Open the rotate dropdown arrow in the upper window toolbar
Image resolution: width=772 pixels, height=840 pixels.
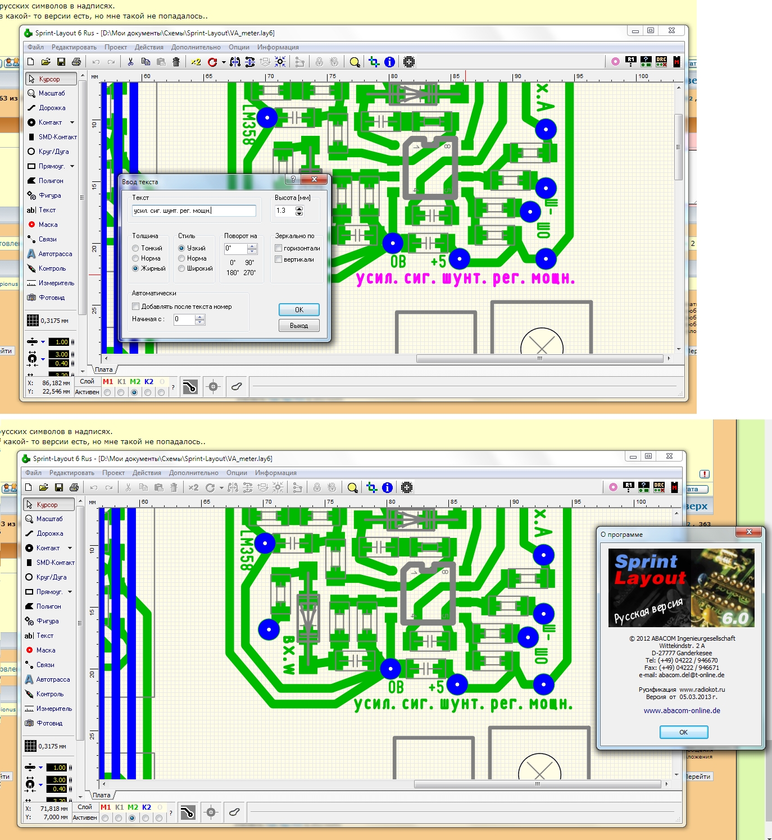[223, 62]
